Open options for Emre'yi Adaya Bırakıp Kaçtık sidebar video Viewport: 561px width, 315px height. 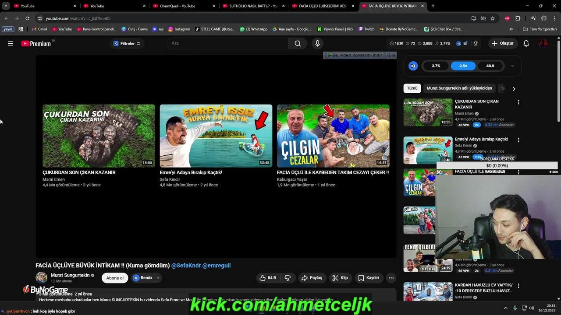click(518, 140)
